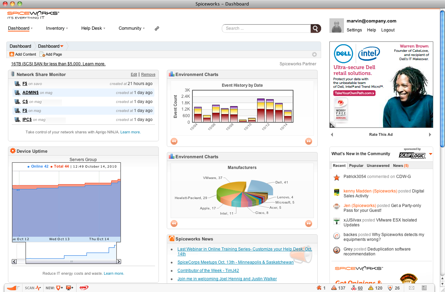445x292 pixels.
Task: Switch to the News (5) tab
Action: (x=401, y=166)
